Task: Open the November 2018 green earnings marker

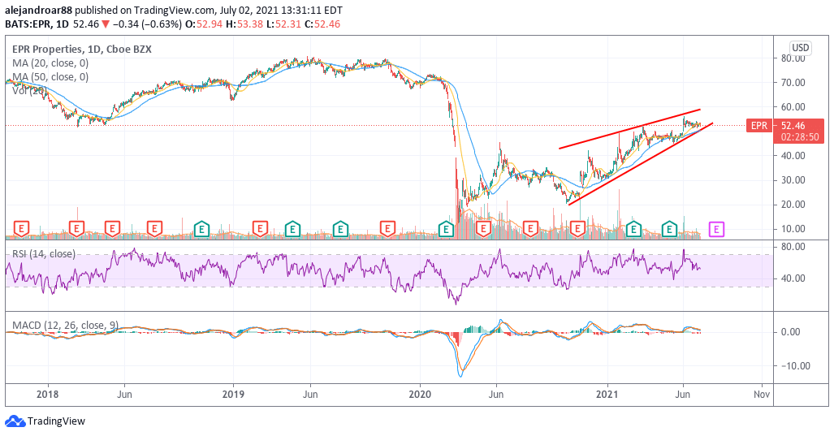Action: [201, 230]
